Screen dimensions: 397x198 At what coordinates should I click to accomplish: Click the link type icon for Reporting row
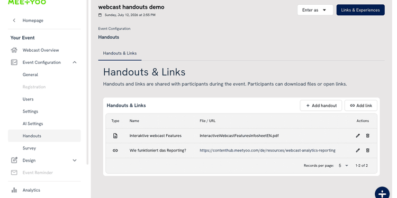pos(115,150)
